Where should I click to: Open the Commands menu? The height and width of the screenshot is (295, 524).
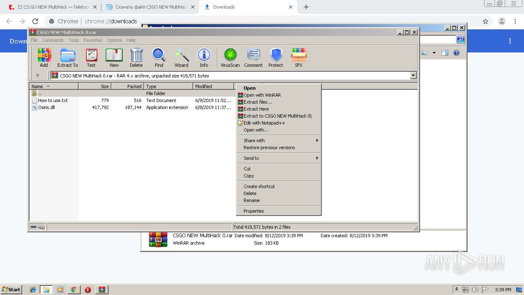point(53,40)
